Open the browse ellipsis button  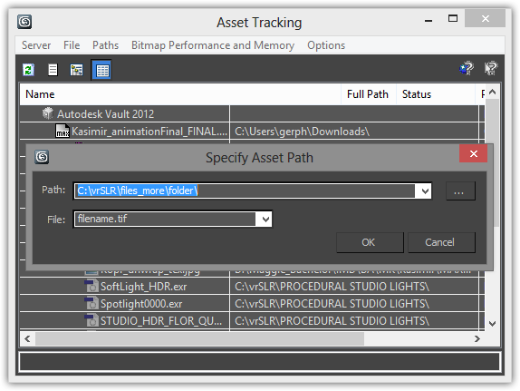(x=460, y=191)
